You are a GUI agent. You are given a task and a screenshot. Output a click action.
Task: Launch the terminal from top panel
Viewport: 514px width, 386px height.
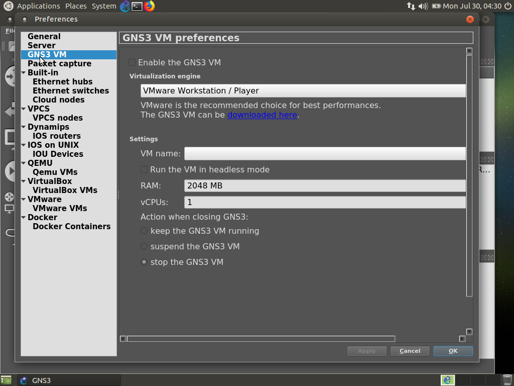[x=137, y=6]
